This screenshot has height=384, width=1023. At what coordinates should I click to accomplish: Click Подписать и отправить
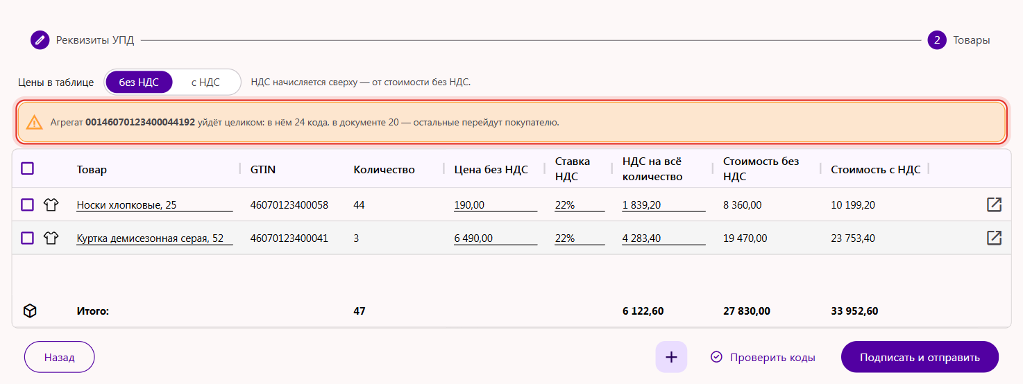pos(920,357)
